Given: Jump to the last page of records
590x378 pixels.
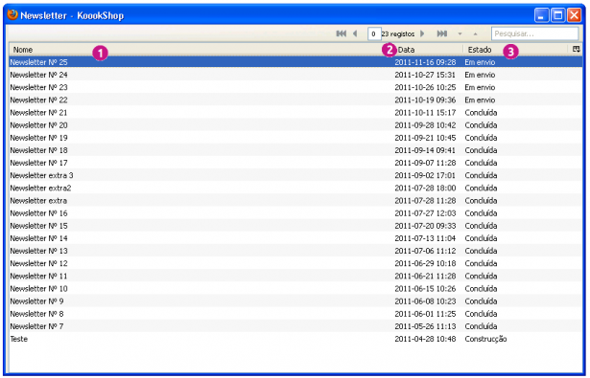Looking at the screenshot, I should [x=441, y=33].
